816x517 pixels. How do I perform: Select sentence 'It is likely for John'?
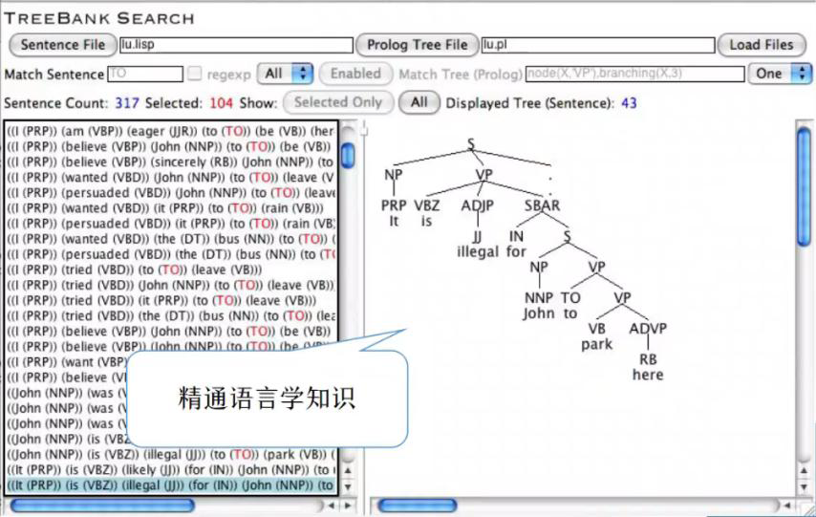[x=171, y=469]
